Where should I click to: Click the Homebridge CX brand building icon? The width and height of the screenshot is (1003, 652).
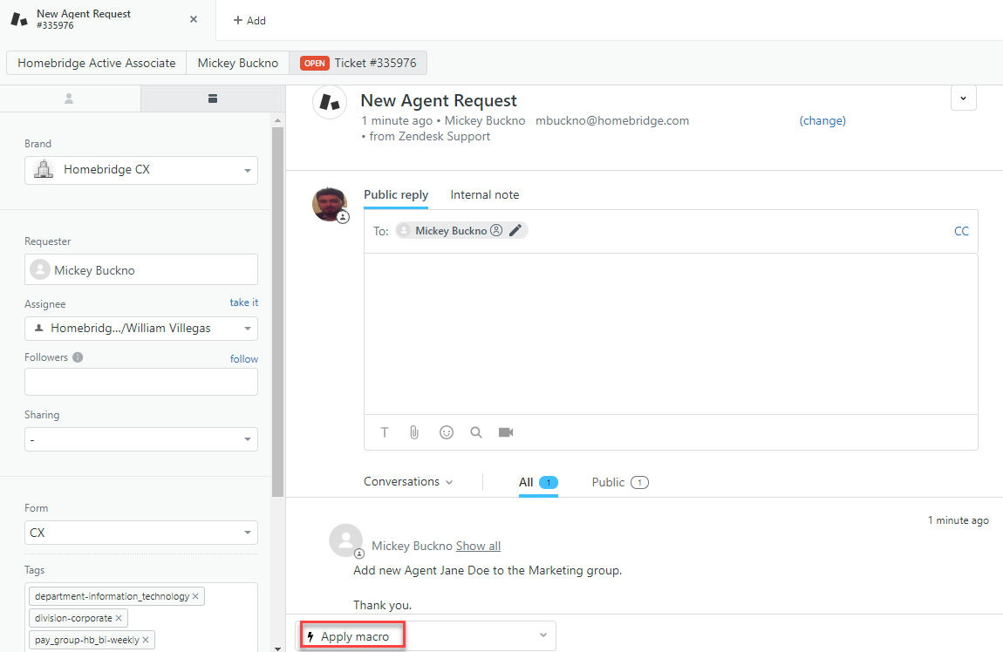click(x=44, y=170)
